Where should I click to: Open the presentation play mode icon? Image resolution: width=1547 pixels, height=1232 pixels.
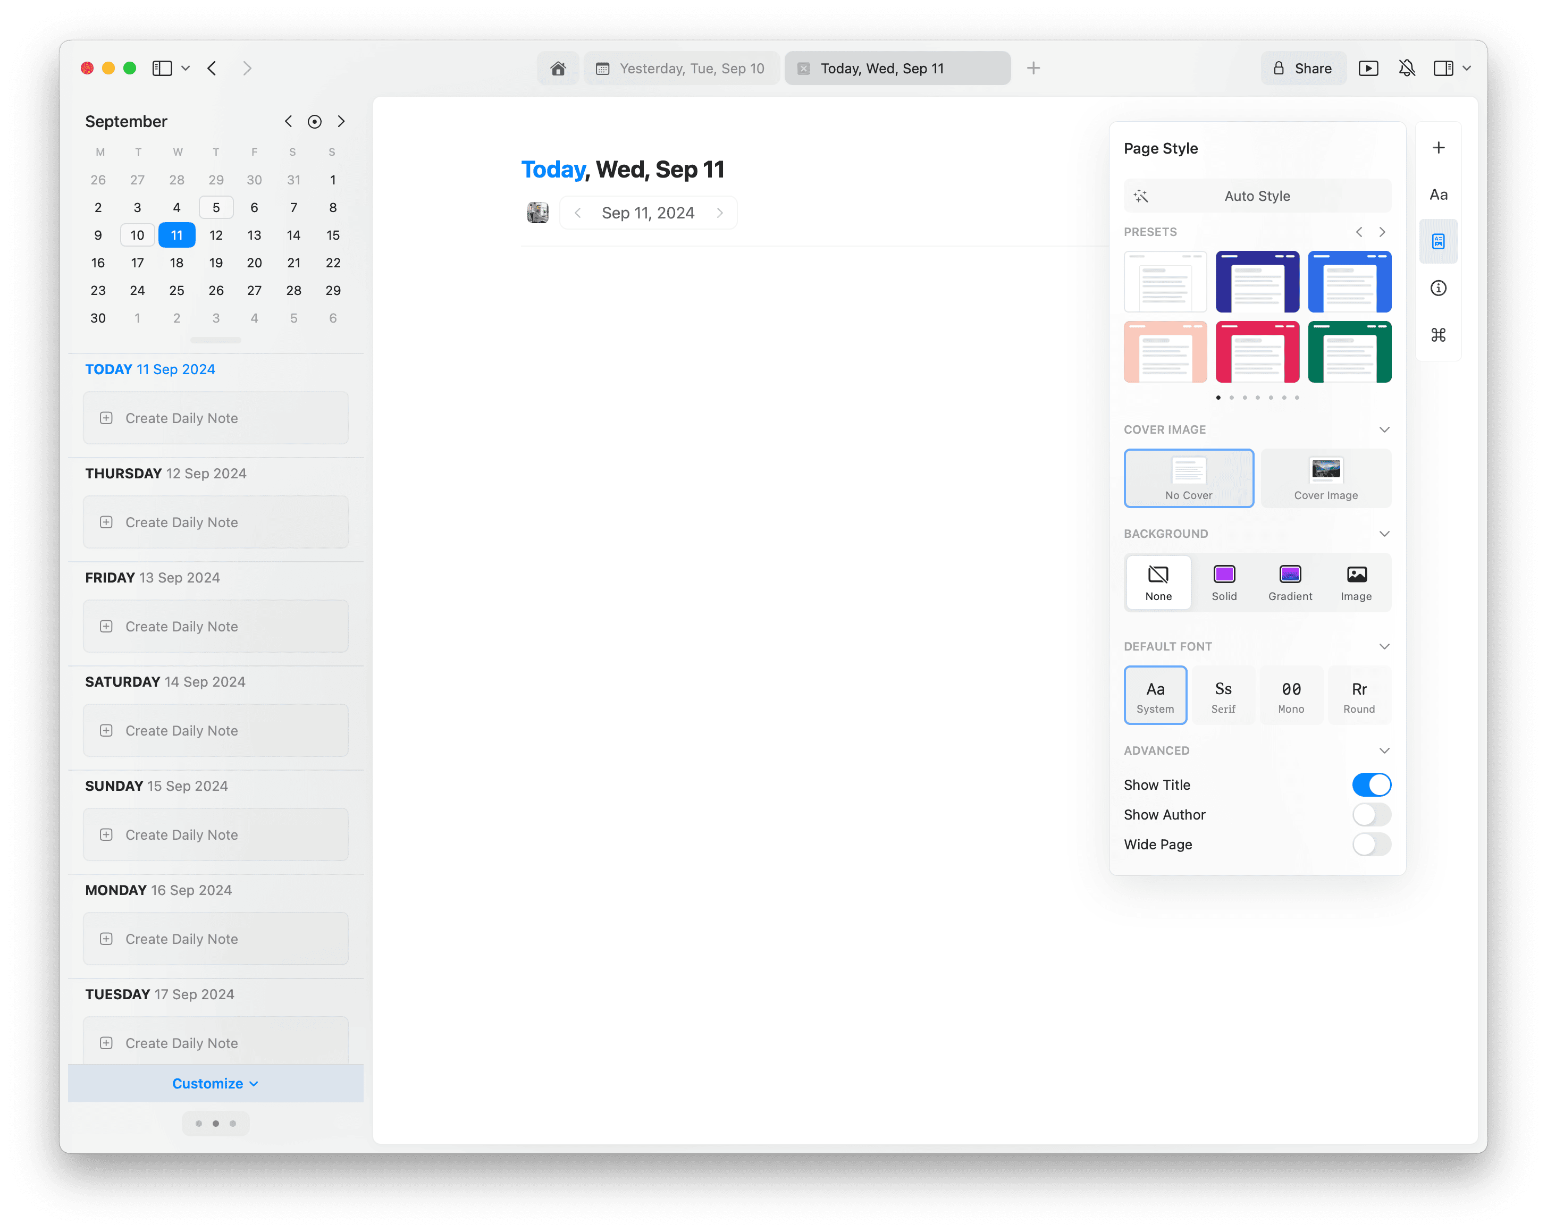(x=1368, y=68)
